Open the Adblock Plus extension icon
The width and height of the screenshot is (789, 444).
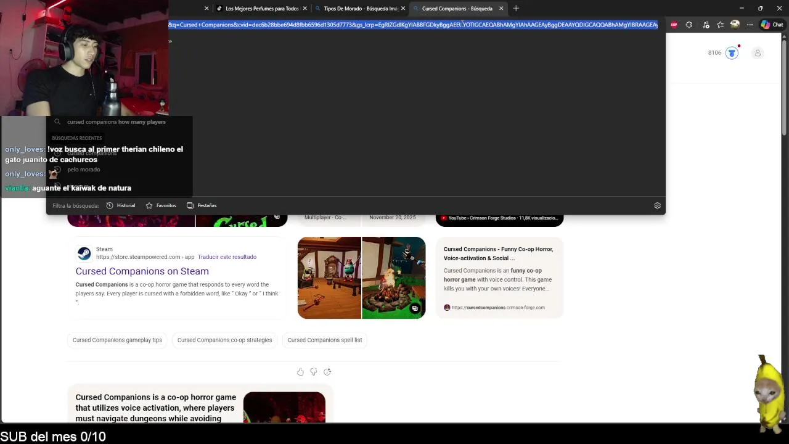(674, 25)
